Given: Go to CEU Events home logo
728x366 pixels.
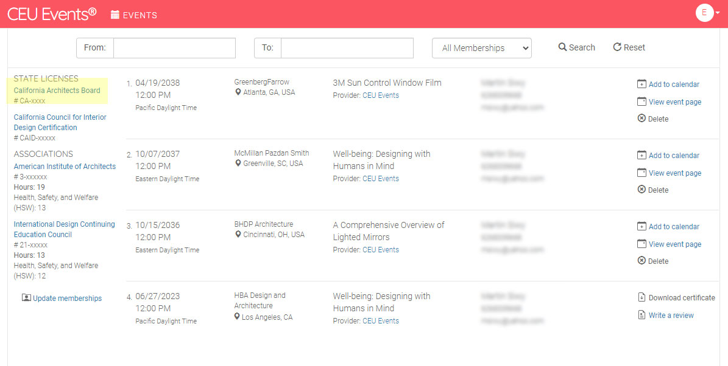Looking at the screenshot, I should 52,14.
